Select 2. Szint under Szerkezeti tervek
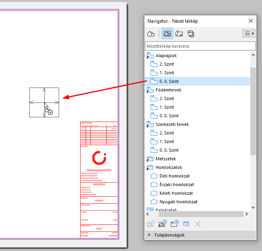Image resolution: width=262 pixels, height=251 pixels. [167, 133]
